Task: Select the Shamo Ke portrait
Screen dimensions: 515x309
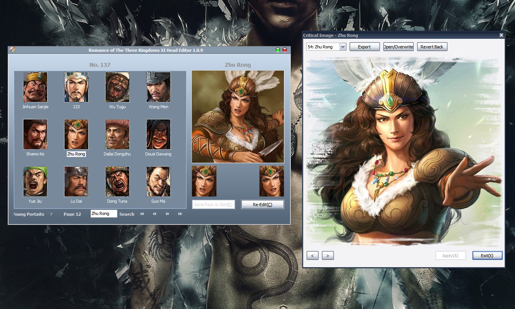Action: click(35, 134)
